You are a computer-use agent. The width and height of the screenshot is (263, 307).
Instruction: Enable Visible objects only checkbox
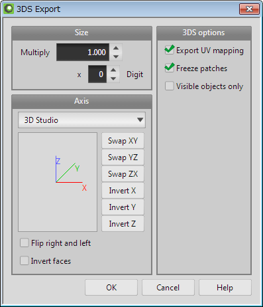[170, 86]
